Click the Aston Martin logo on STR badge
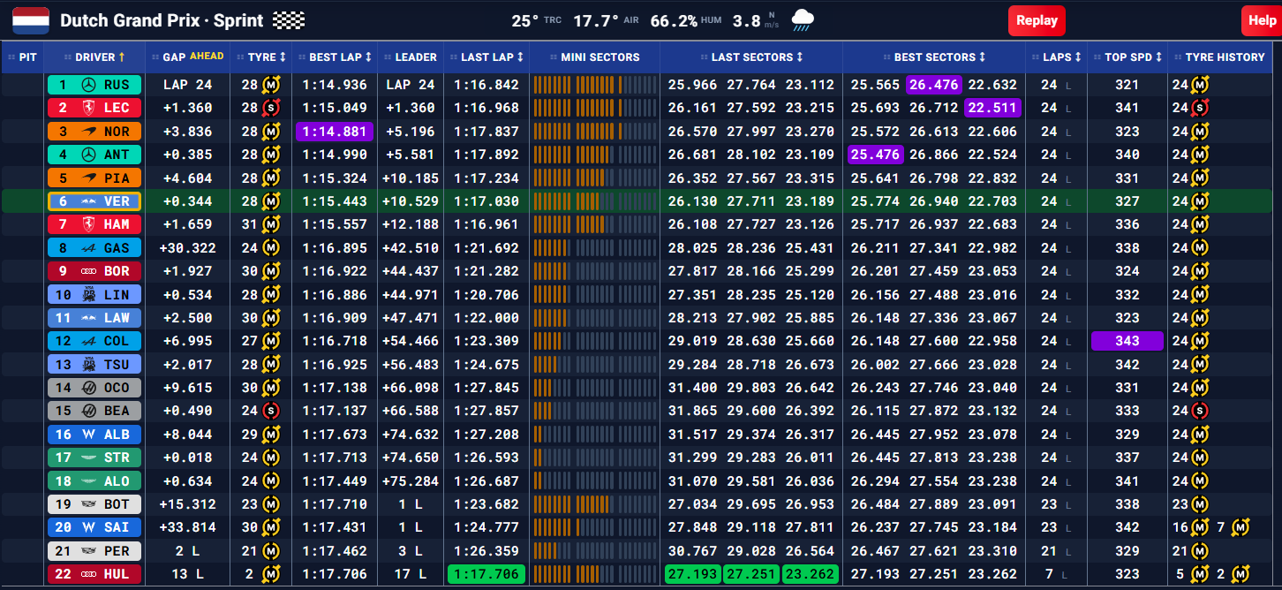 tap(88, 458)
